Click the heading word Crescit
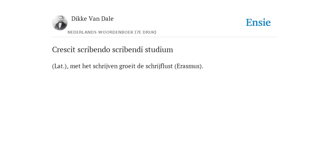This screenshot has width=329, height=164. [x=64, y=50]
